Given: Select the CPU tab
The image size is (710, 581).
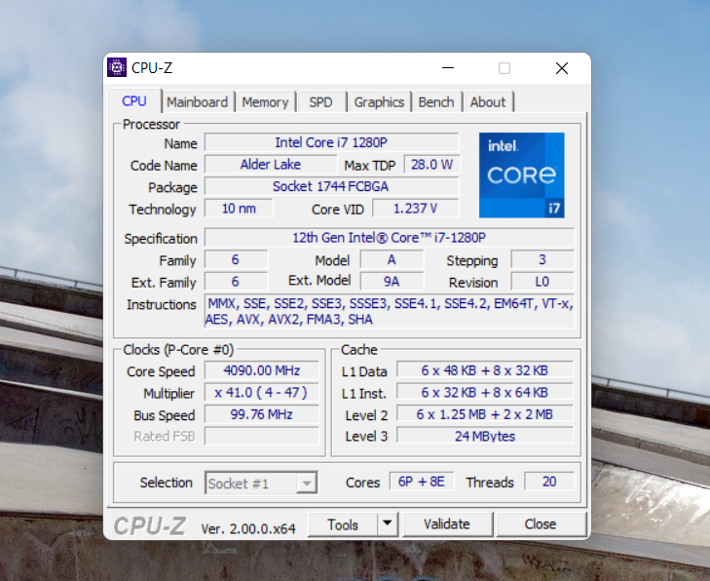Looking at the screenshot, I should 134,101.
